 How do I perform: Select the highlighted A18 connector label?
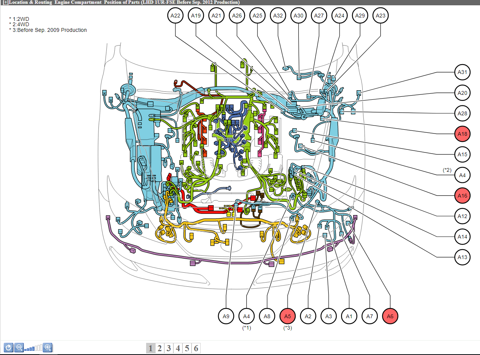tap(462, 134)
